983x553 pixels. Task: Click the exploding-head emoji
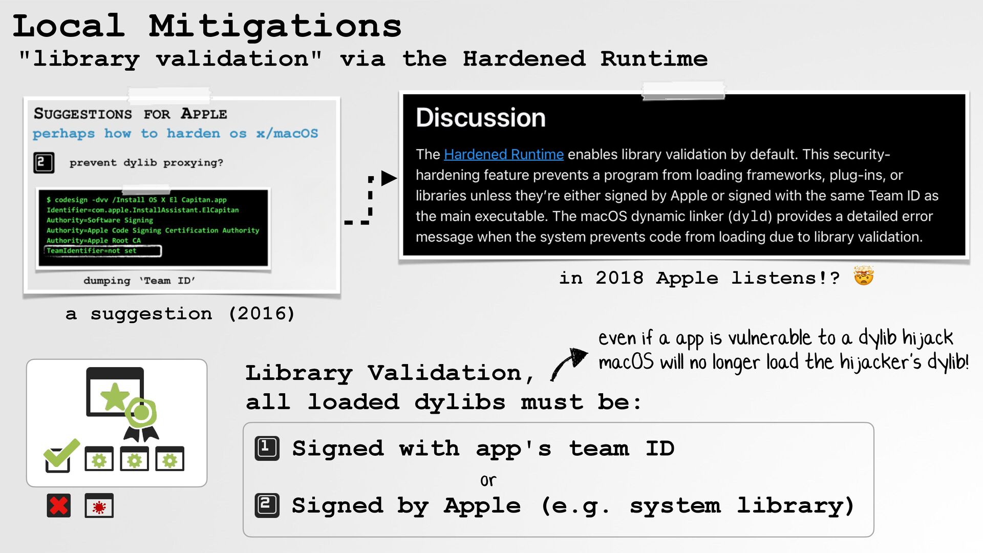pyautogui.click(x=863, y=276)
